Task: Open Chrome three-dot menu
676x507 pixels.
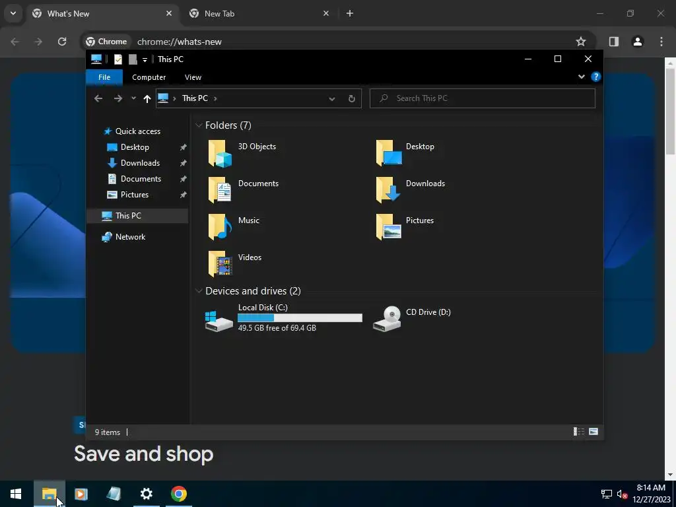Action: tap(661, 42)
